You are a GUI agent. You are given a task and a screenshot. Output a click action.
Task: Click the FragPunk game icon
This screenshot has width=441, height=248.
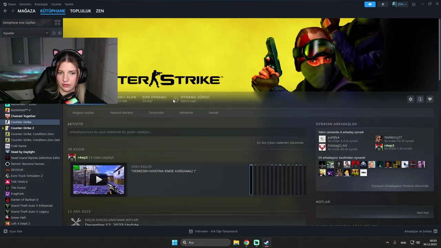[x=8, y=194]
